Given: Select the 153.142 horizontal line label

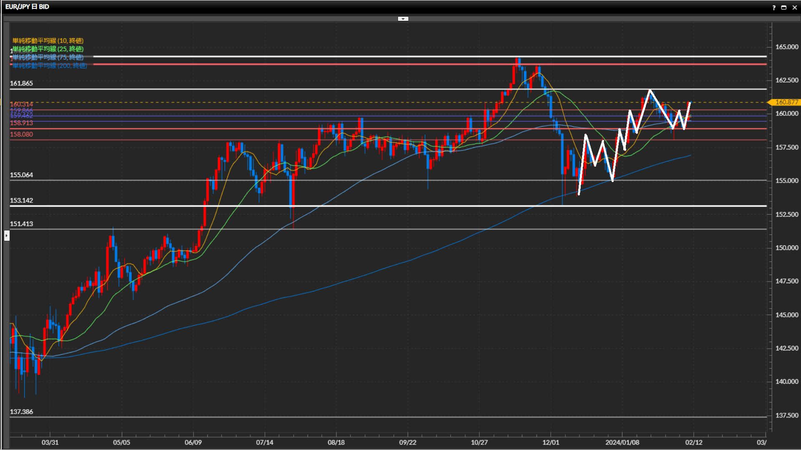Looking at the screenshot, I should pos(21,200).
